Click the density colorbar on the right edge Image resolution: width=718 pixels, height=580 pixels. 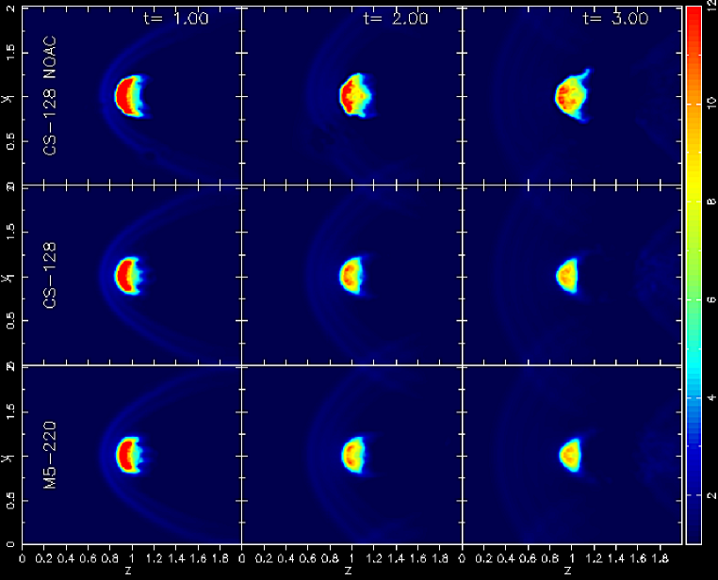tap(693, 275)
